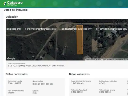The image size is (128, 96).
Task: Select the 'Baldío' status value
Action: pyautogui.click(x=35, y=93)
